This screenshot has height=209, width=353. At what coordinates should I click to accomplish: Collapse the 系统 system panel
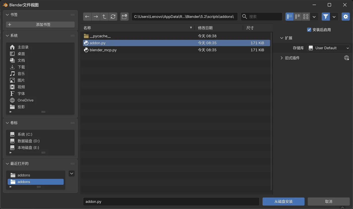7,35
